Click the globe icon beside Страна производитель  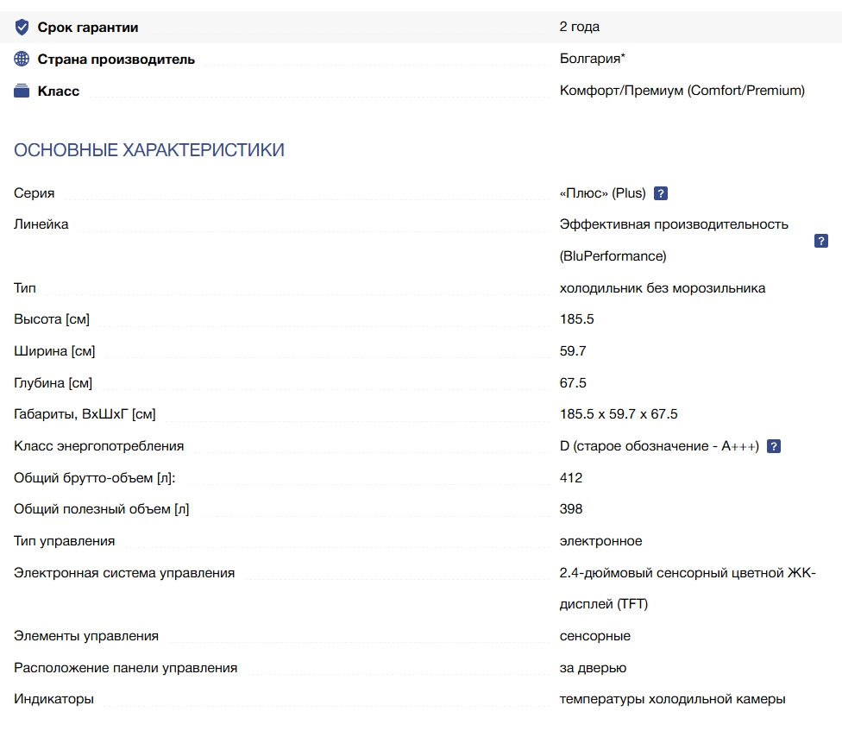tap(22, 59)
